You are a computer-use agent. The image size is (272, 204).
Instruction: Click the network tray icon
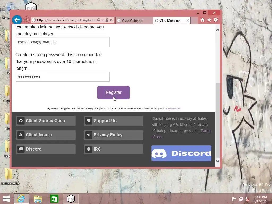tap(241, 199)
